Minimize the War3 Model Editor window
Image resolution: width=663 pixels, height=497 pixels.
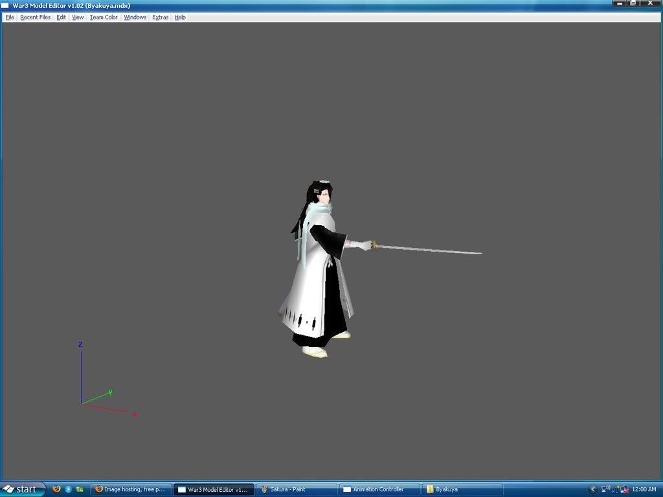click(x=620, y=4)
